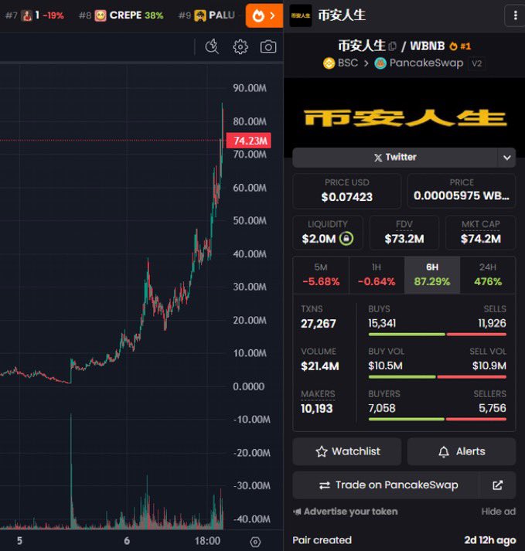Click the liquidity lock icon
The image size is (525, 551).
click(346, 239)
